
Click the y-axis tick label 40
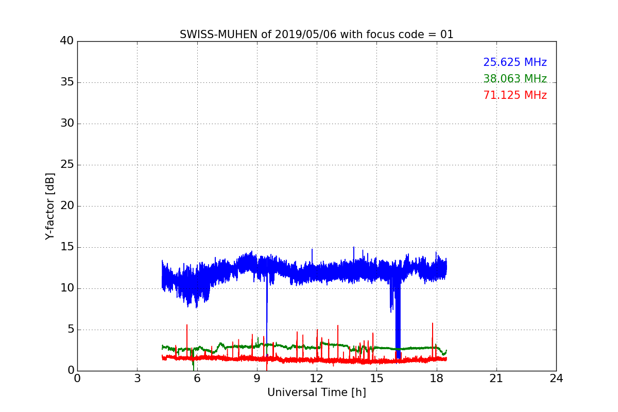[x=67, y=41]
